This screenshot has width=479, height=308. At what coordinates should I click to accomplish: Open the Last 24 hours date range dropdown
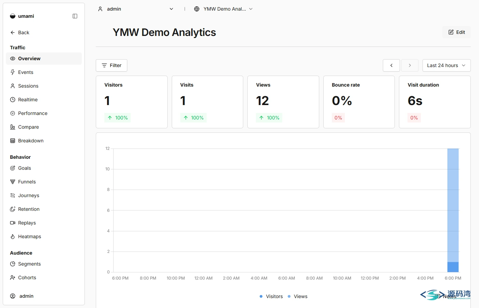coord(446,65)
